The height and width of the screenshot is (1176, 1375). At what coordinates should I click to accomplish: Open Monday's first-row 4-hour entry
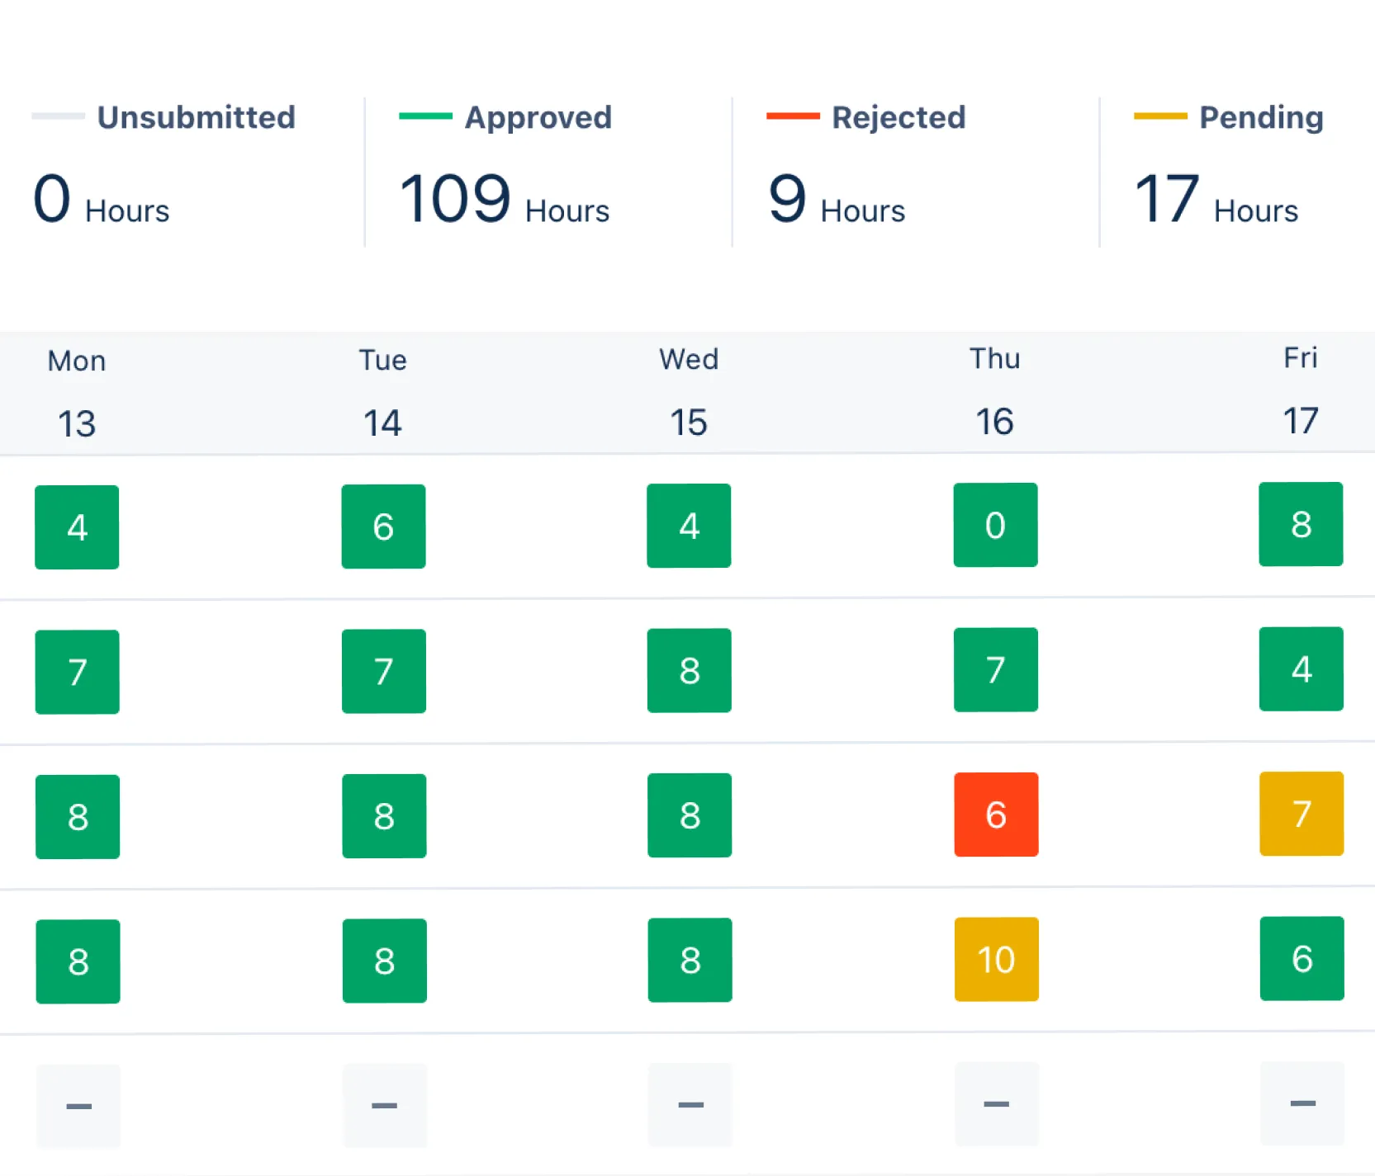click(77, 527)
